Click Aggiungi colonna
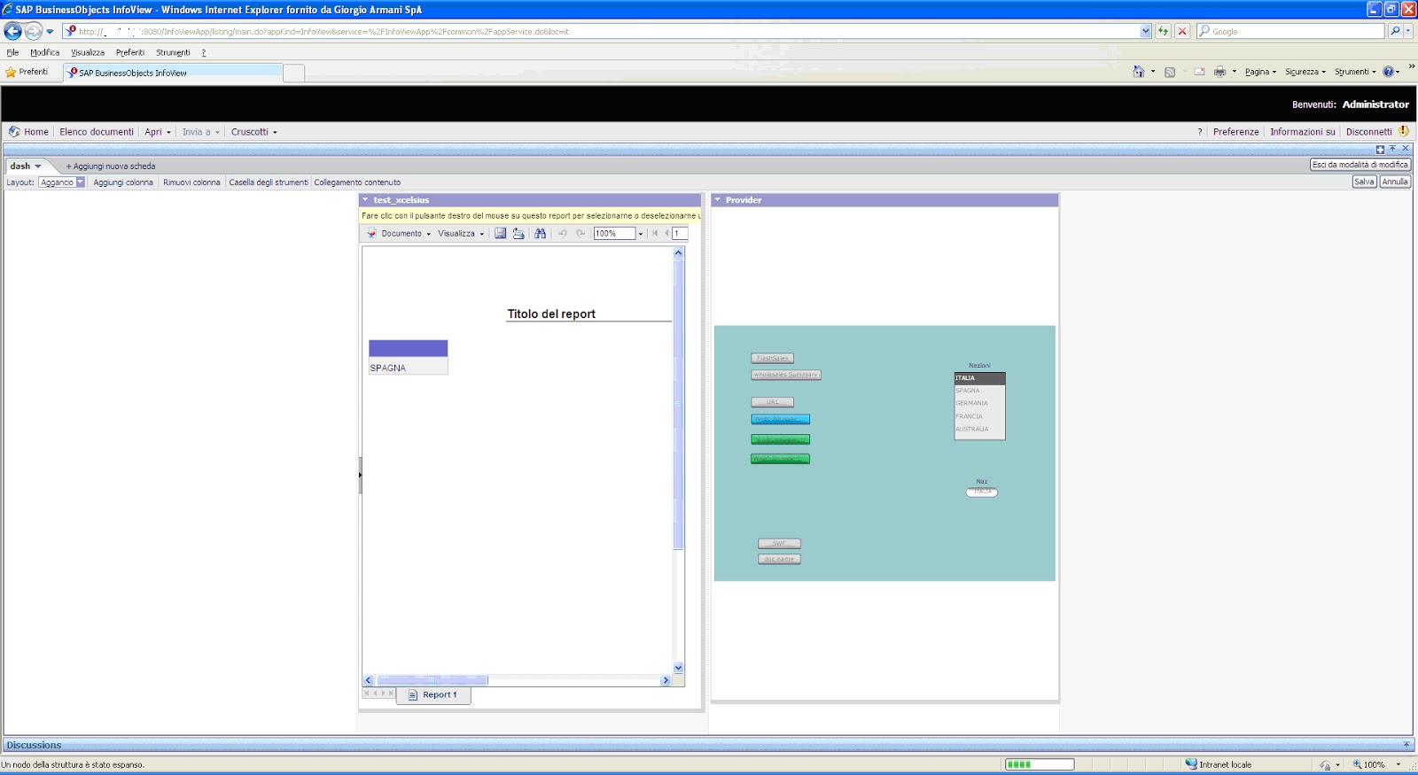This screenshot has height=775, width=1418. point(123,182)
